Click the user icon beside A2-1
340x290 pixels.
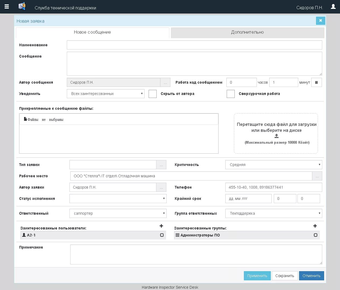24,235
